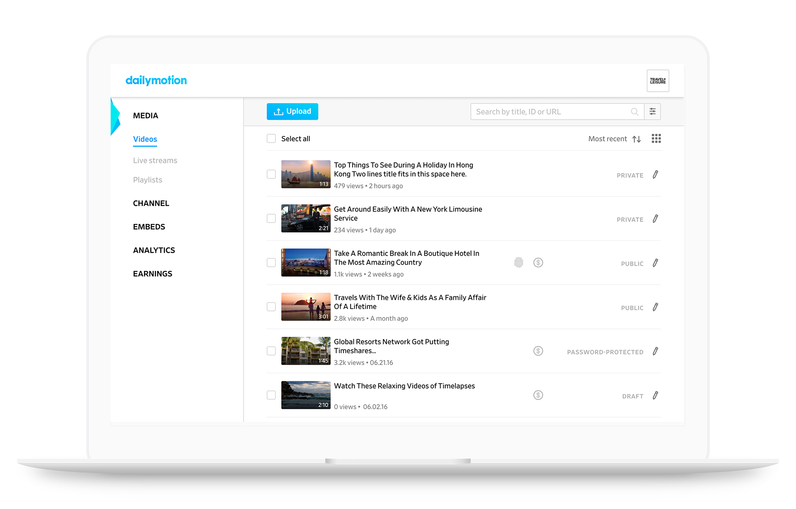Check the Select all checkbox

271,138
